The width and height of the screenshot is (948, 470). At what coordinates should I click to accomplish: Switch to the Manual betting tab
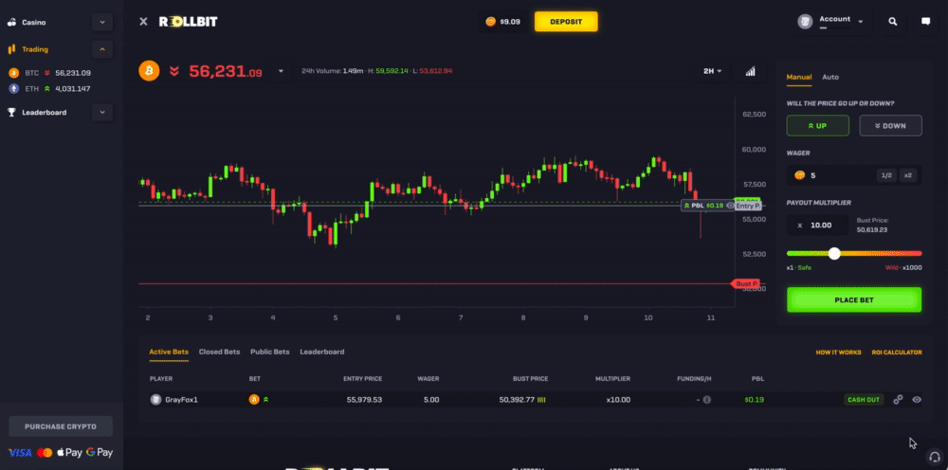click(x=798, y=78)
